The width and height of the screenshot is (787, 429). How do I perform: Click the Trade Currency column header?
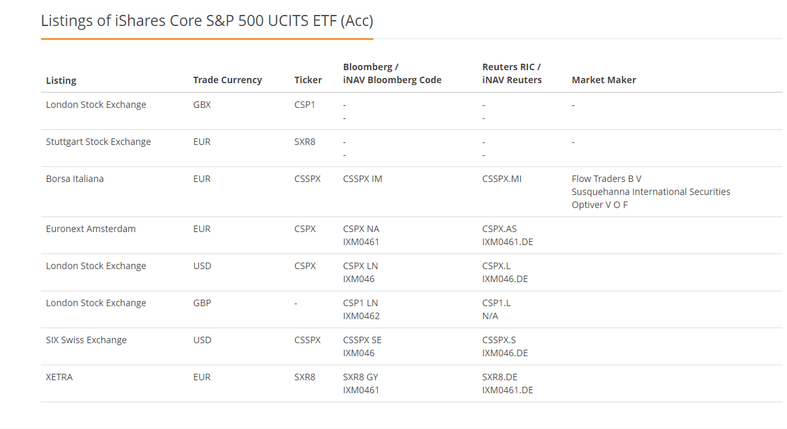coord(227,80)
